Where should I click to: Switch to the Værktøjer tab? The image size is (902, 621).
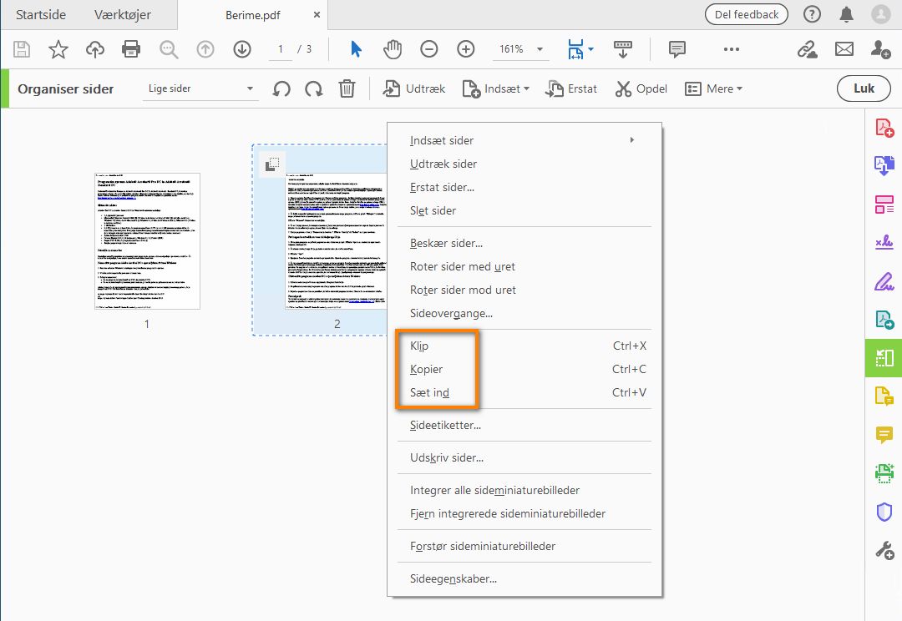point(123,15)
